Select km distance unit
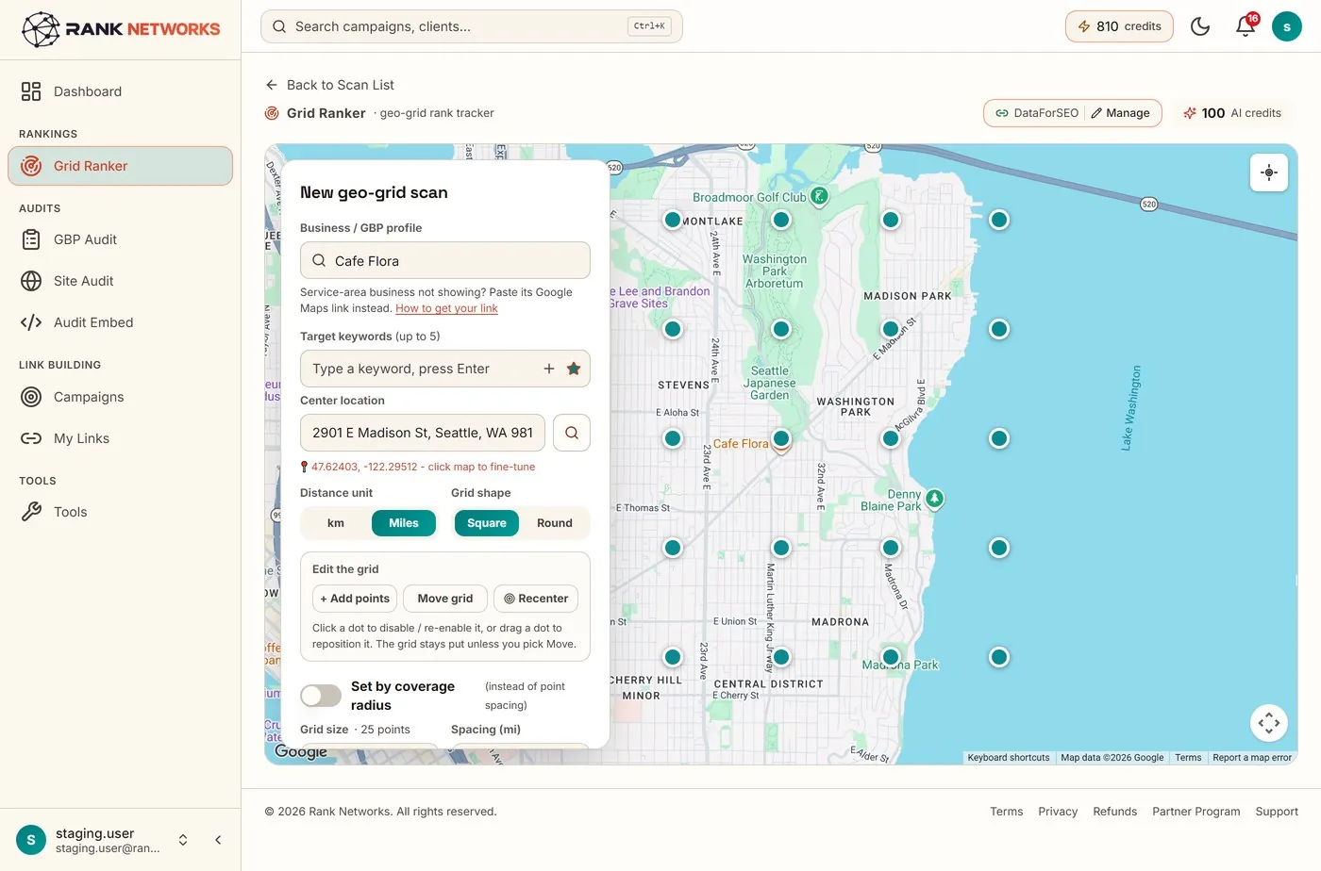The image size is (1321, 871). click(336, 523)
